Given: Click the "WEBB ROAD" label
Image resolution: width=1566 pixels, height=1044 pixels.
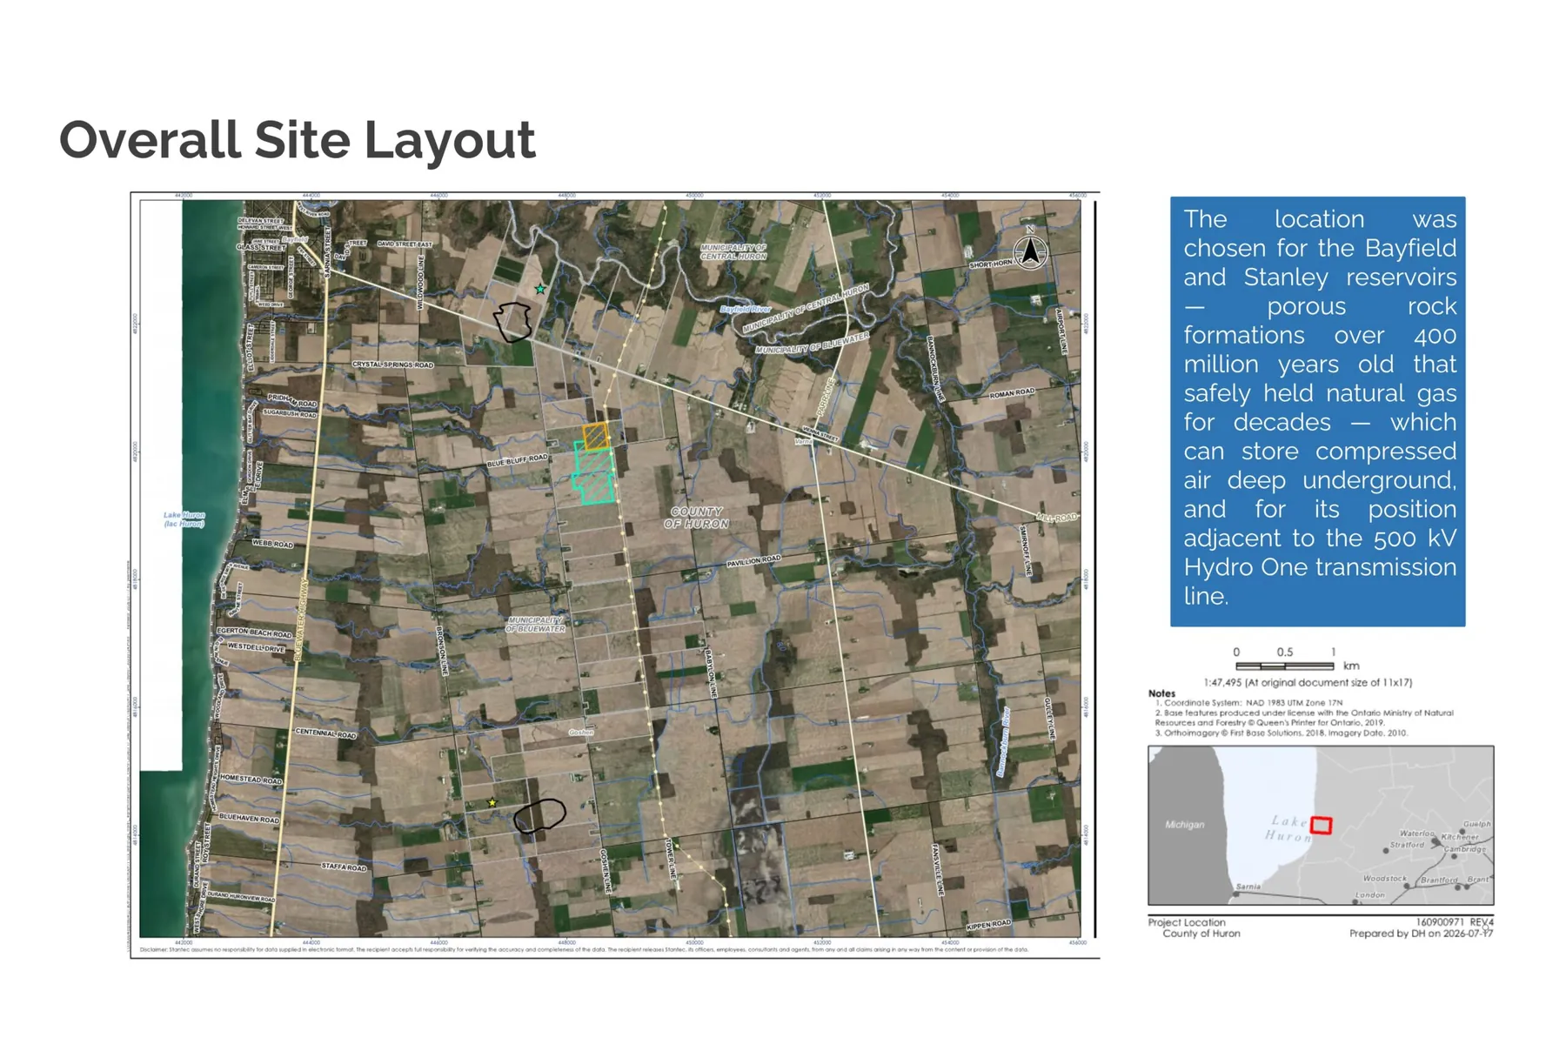Looking at the screenshot, I should [x=273, y=544].
